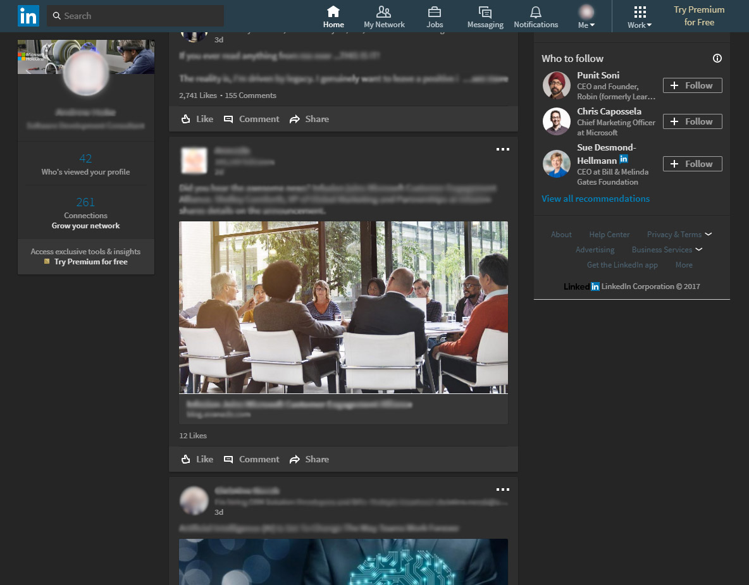Follow Sue Desmond-Hellmann
Viewport: 749px width, 585px height.
[692, 164]
